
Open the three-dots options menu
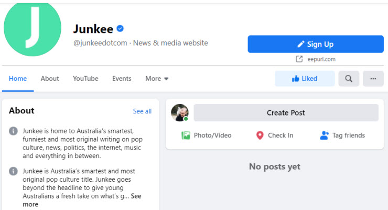coord(373,79)
